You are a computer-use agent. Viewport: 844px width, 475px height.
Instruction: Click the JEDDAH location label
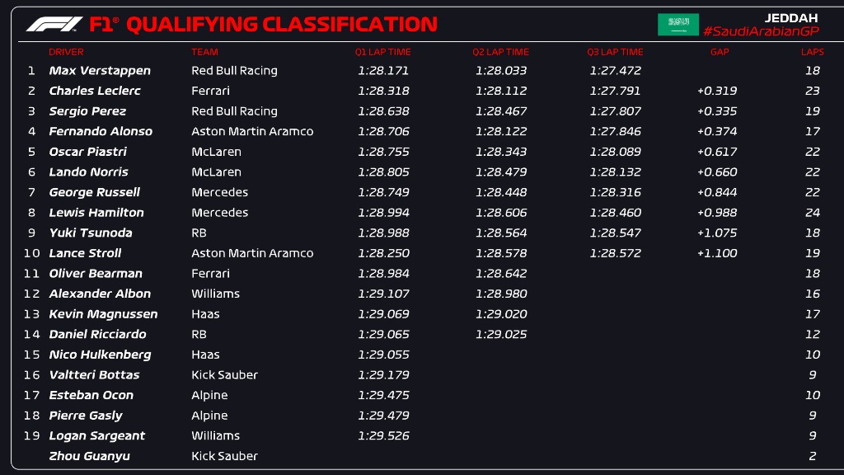point(790,18)
